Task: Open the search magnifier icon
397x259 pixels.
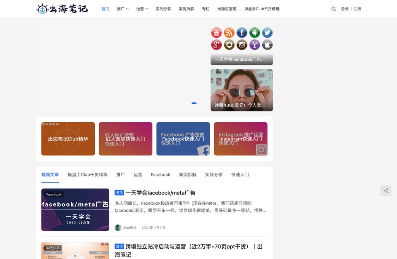Action: [x=333, y=9]
